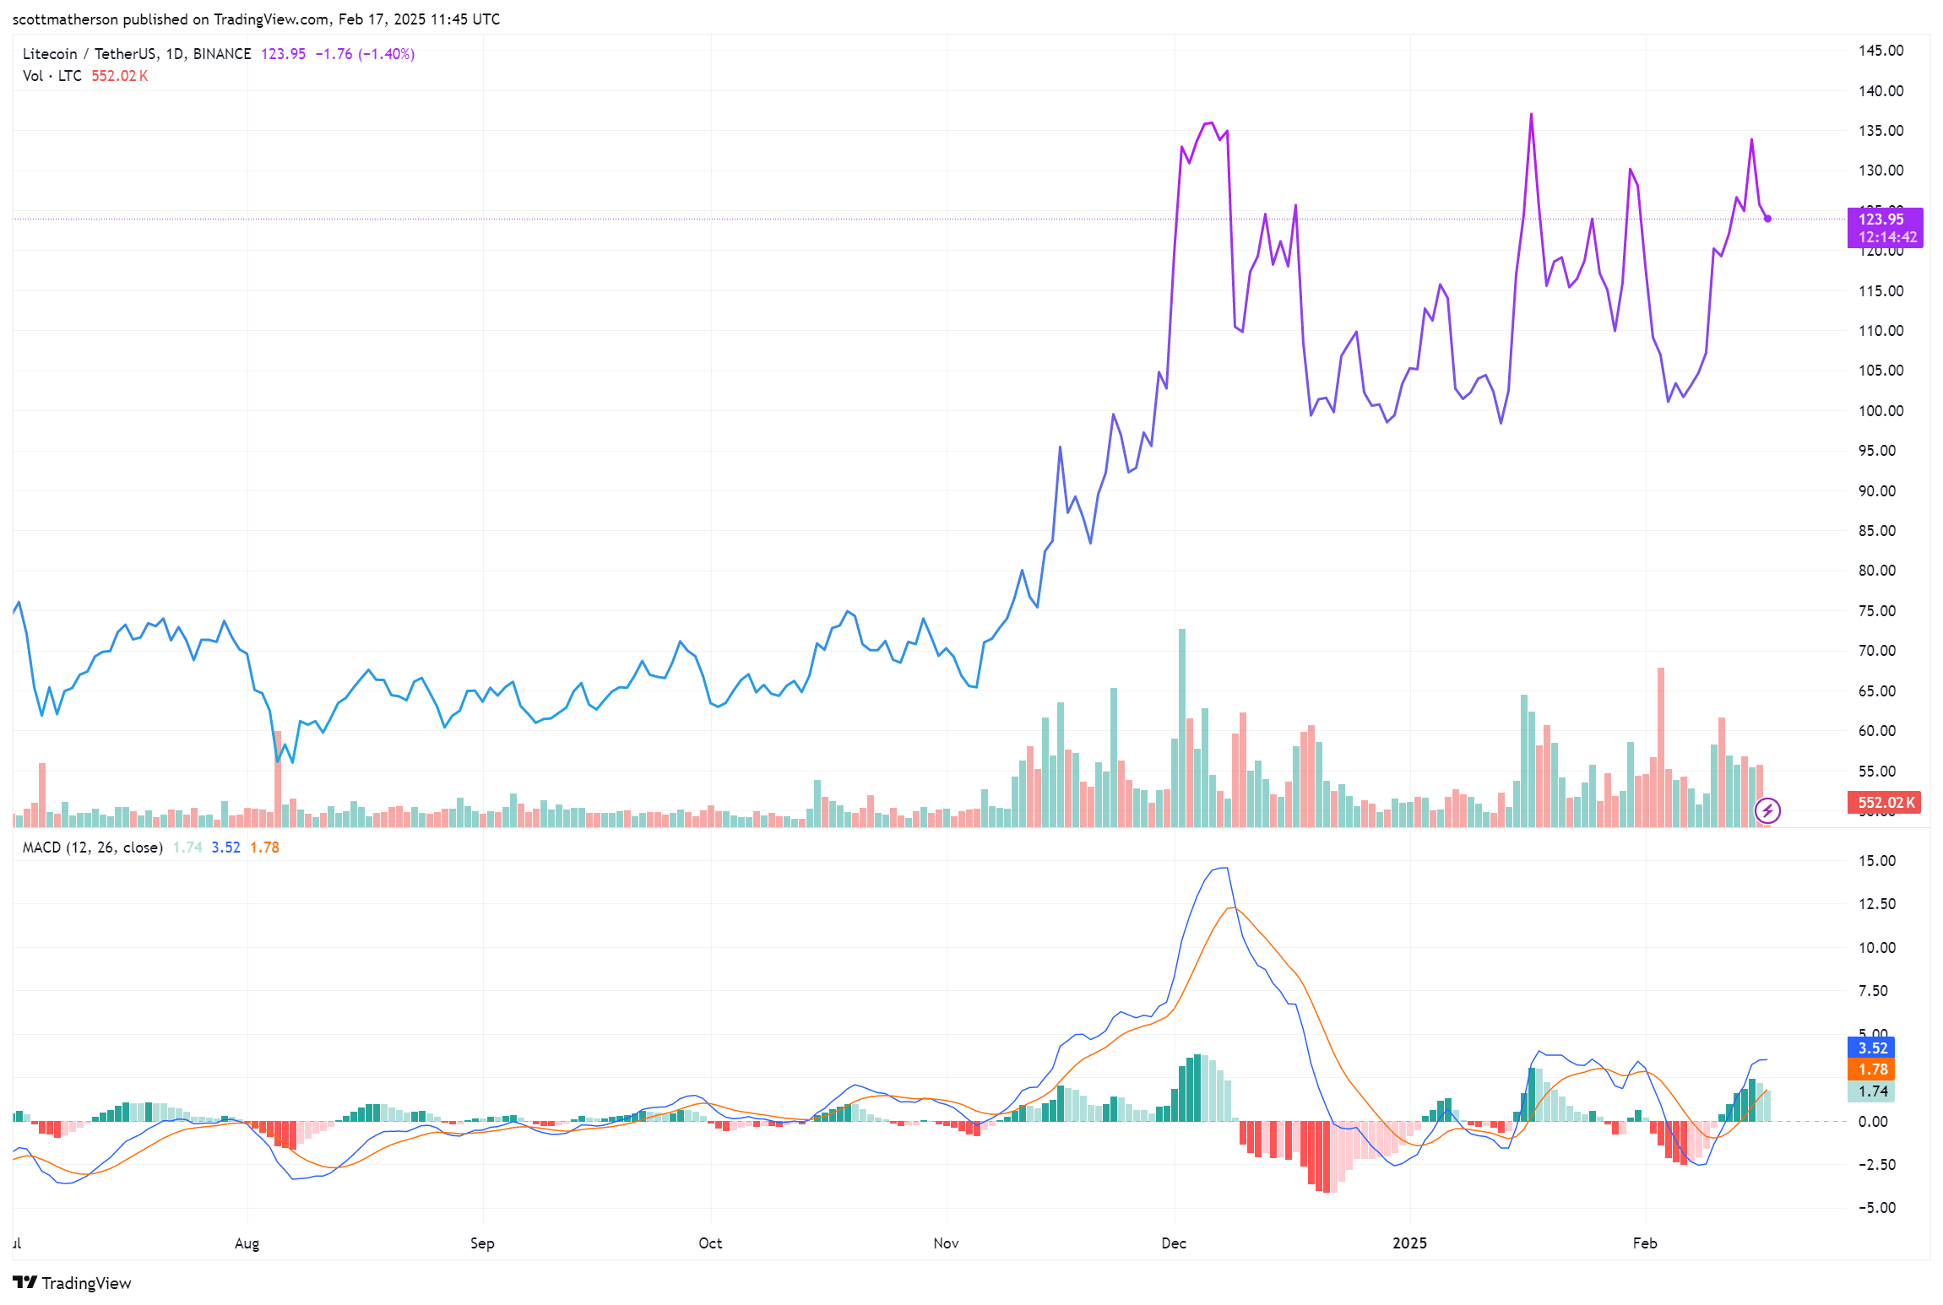Click the -1.40% change percentage readout
Image resolution: width=1943 pixels, height=1305 pixels.
386,52
